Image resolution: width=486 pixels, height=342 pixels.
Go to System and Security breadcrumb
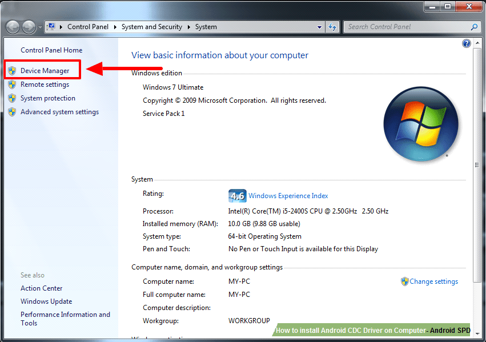click(x=151, y=27)
